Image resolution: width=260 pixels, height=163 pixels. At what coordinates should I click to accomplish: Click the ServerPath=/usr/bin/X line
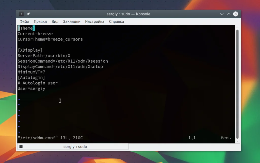44,56
